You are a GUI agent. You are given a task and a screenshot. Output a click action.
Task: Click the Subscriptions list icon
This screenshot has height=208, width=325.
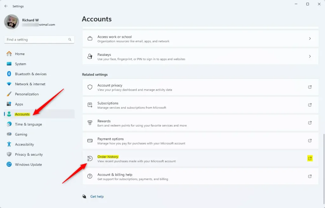tap(90, 105)
